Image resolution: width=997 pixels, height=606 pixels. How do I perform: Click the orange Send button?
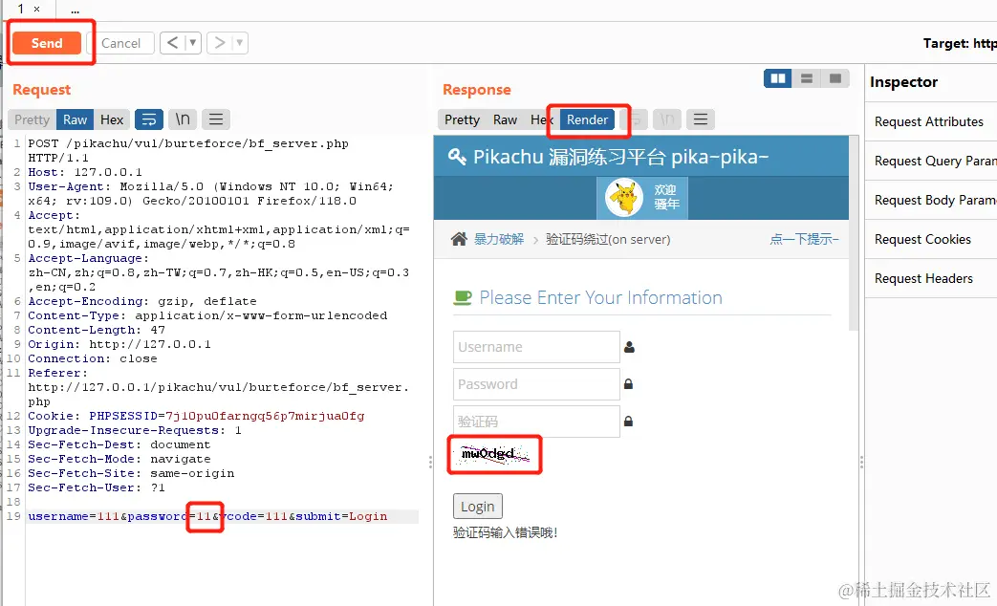click(47, 43)
